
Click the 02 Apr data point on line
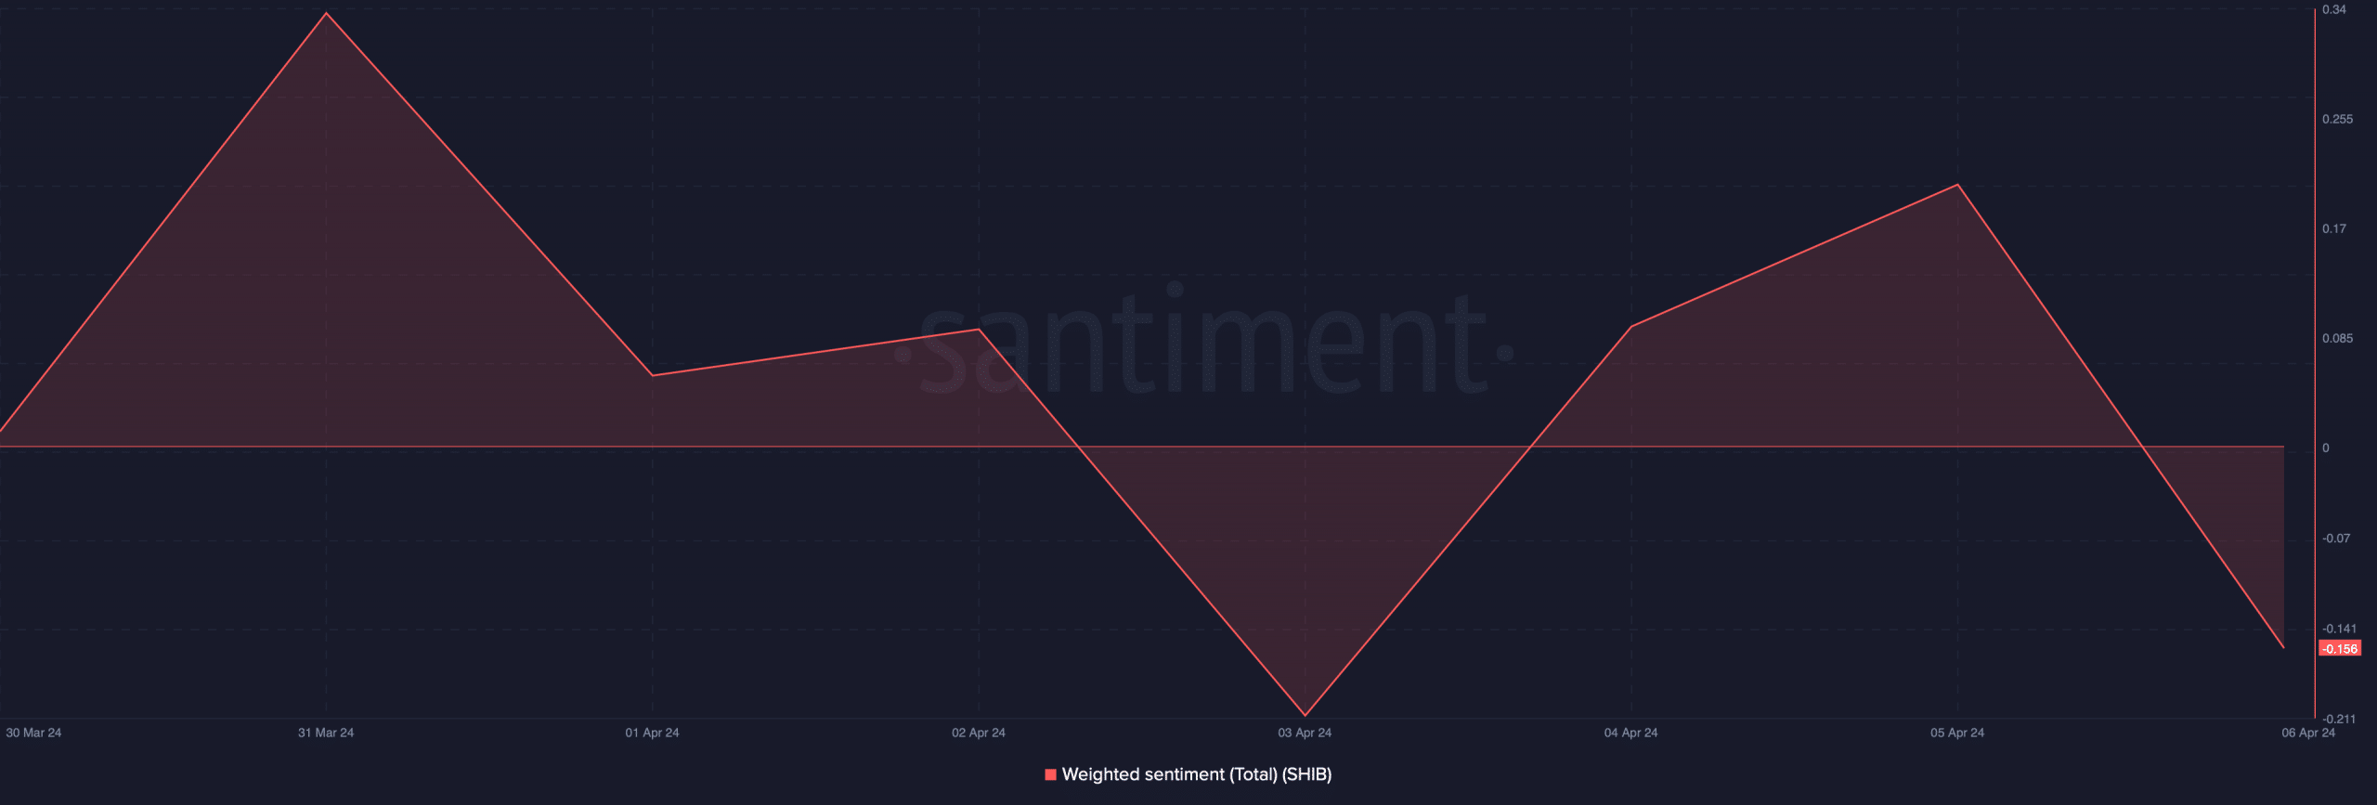(x=979, y=330)
